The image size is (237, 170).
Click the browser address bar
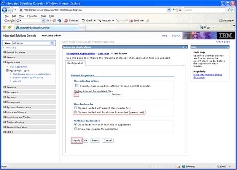click(x=94, y=10)
